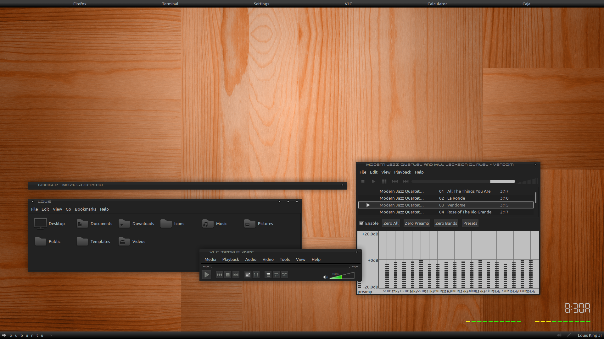Click VLC next media button
The width and height of the screenshot is (604, 339).
tap(236, 275)
